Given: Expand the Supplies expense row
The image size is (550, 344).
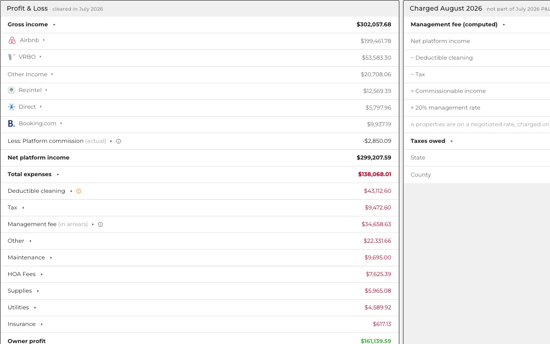Looking at the screenshot, I should (x=38, y=291).
